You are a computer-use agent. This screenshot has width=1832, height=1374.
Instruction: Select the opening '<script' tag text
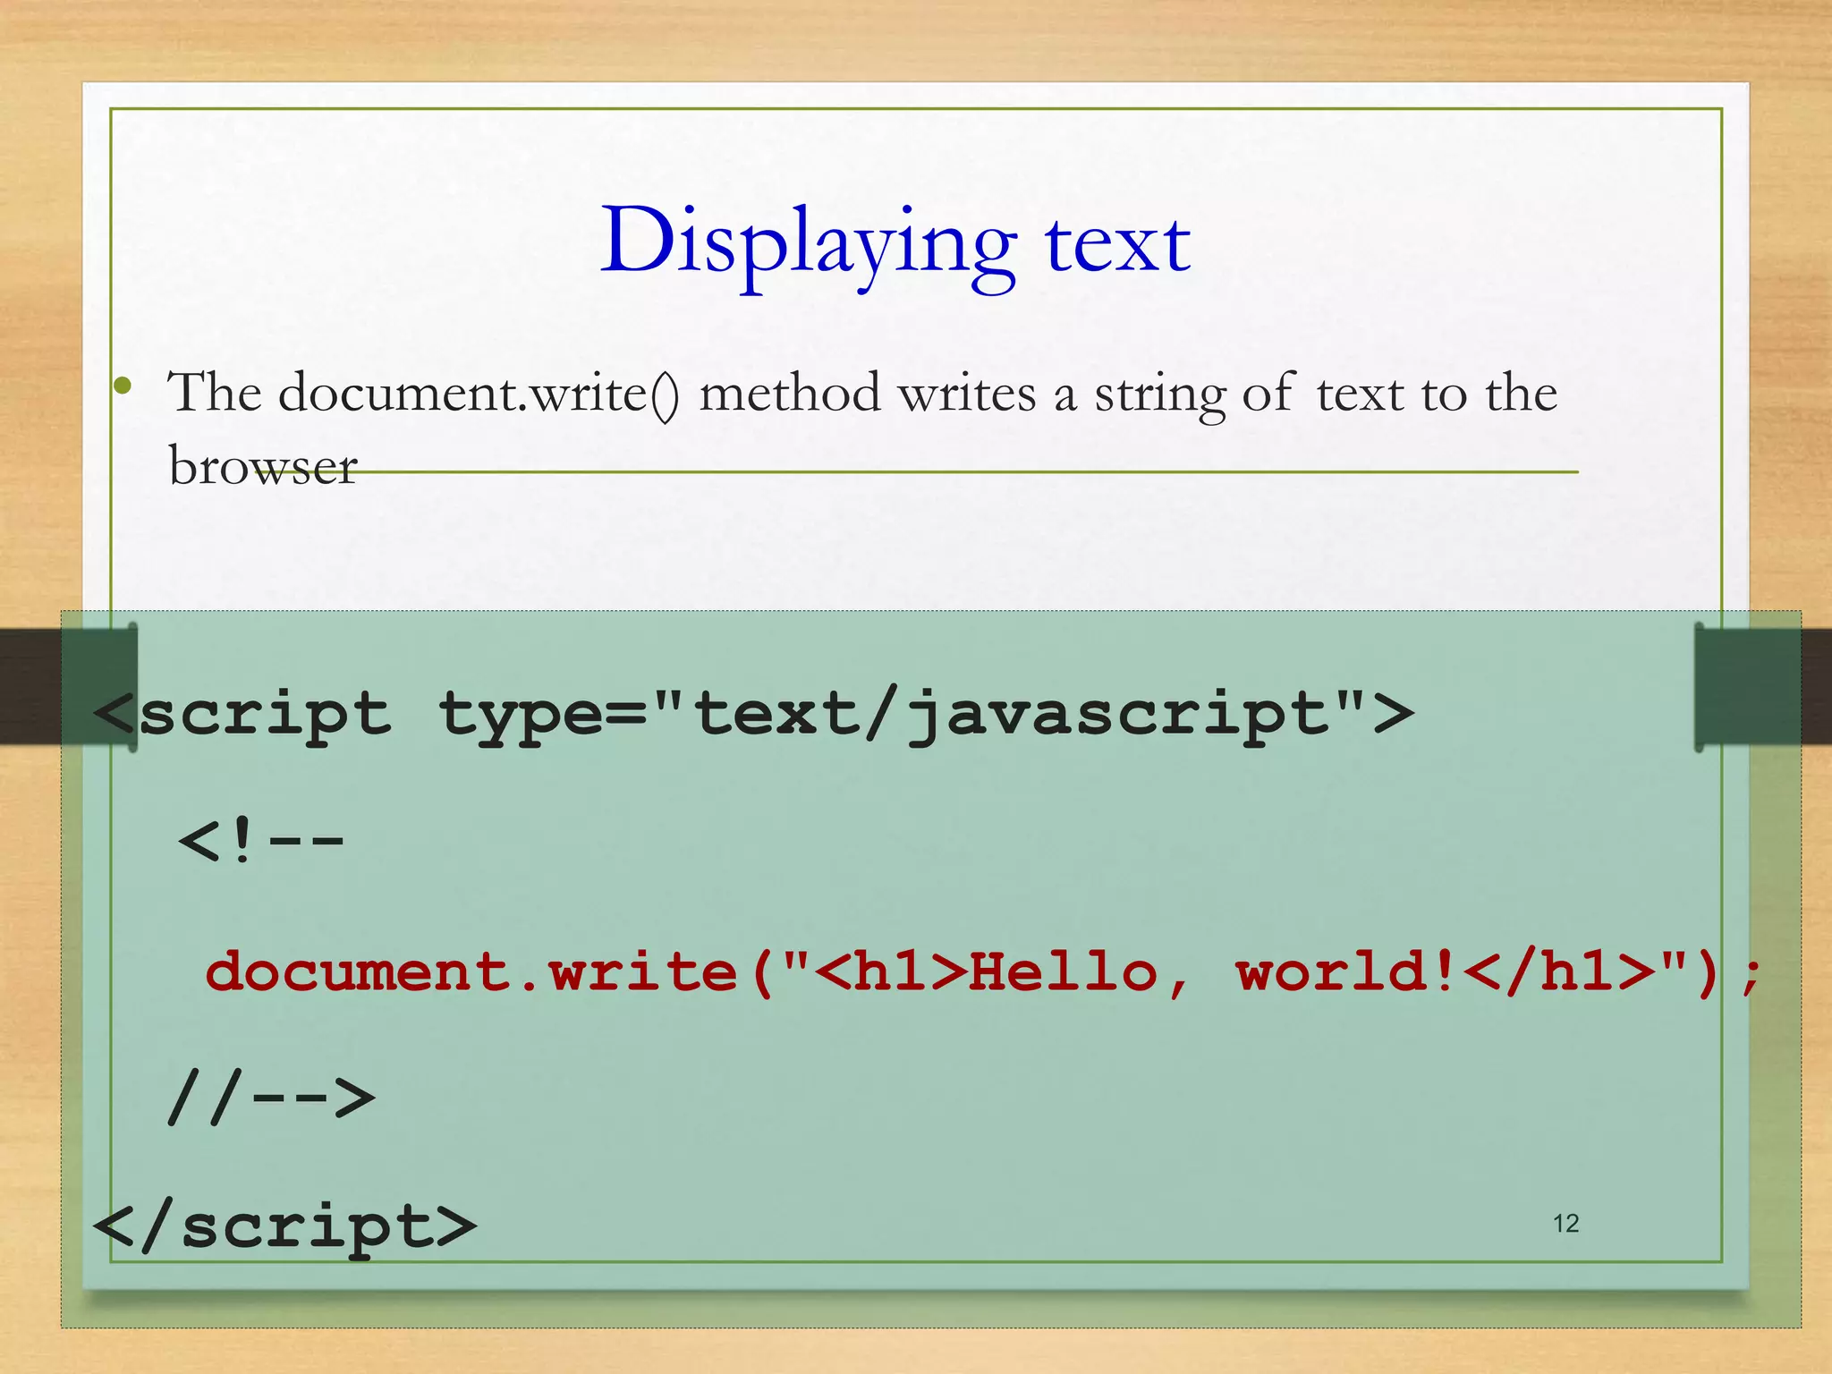coord(243,714)
